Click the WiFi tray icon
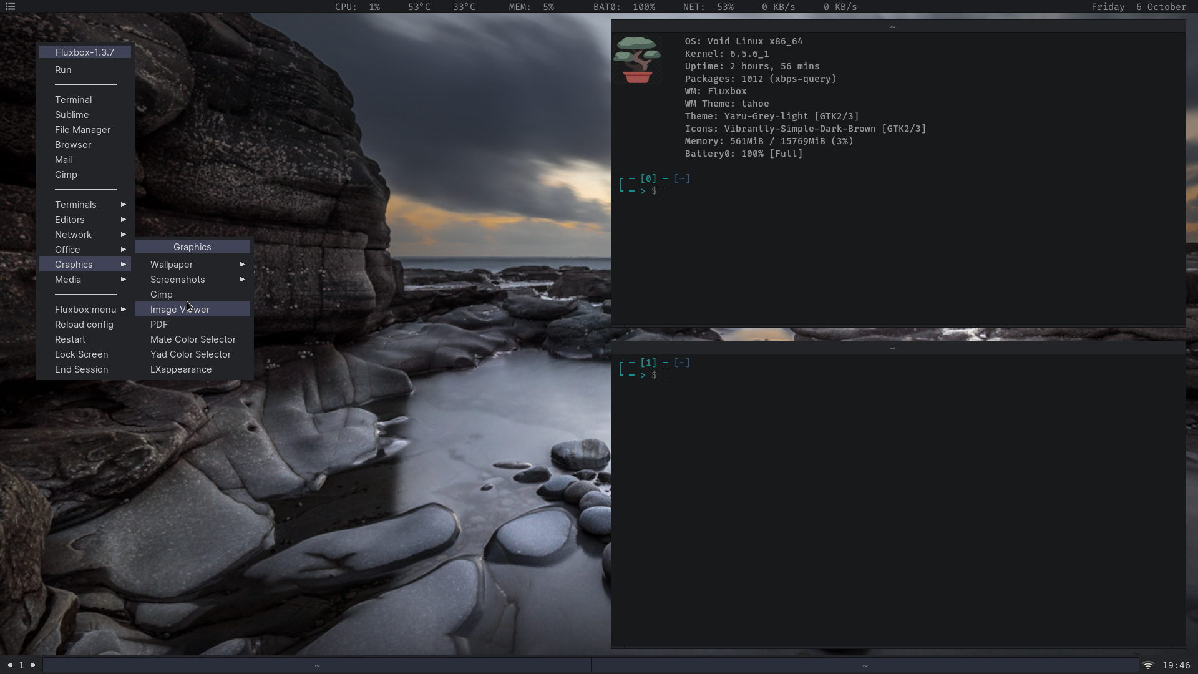Viewport: 1198px width, 674px height. tap(1148, 665)
